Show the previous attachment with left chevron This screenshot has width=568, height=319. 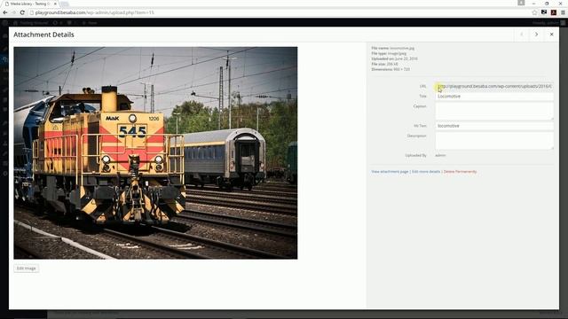(x=522, y=35)
